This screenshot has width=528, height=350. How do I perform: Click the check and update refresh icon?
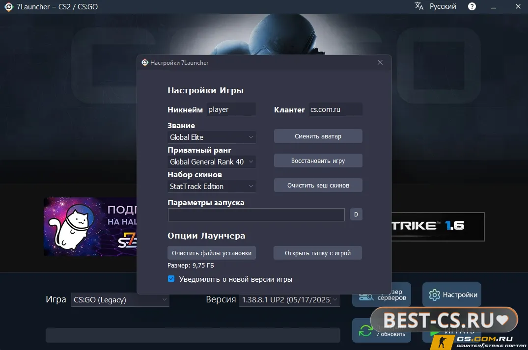click(366, 330)
